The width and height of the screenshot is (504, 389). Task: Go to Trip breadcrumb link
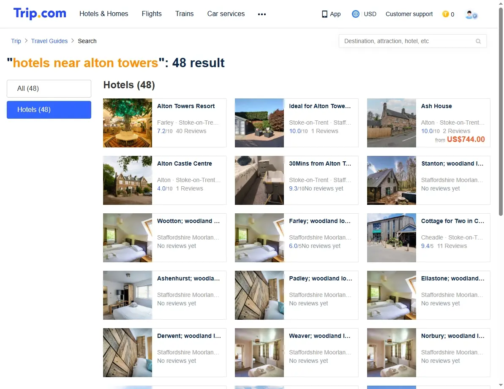tap(16, 41)
